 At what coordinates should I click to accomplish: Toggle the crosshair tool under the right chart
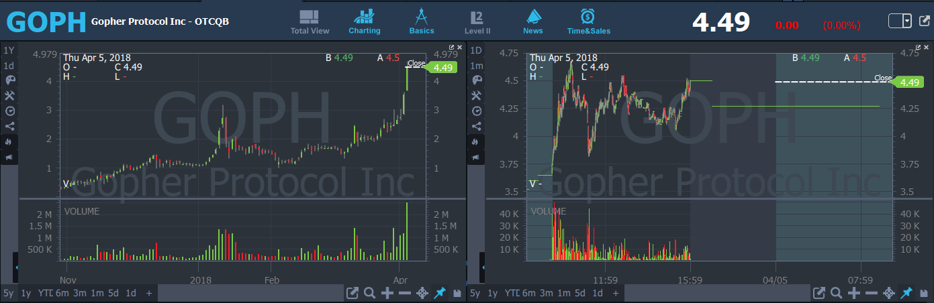[x=889, y=293]
